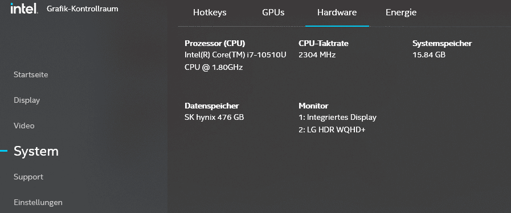Go to Einstellungen in sidebar
This screenshot has height=213, width=511.
tap(38, 203)
